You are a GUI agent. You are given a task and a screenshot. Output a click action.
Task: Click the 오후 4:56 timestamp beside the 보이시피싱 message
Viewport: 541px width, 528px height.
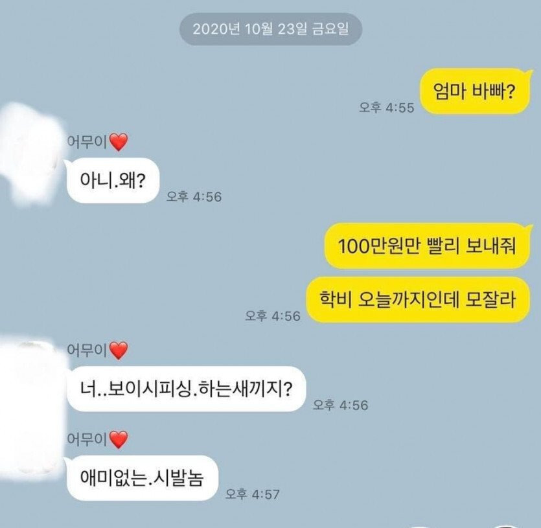point(341,405)
